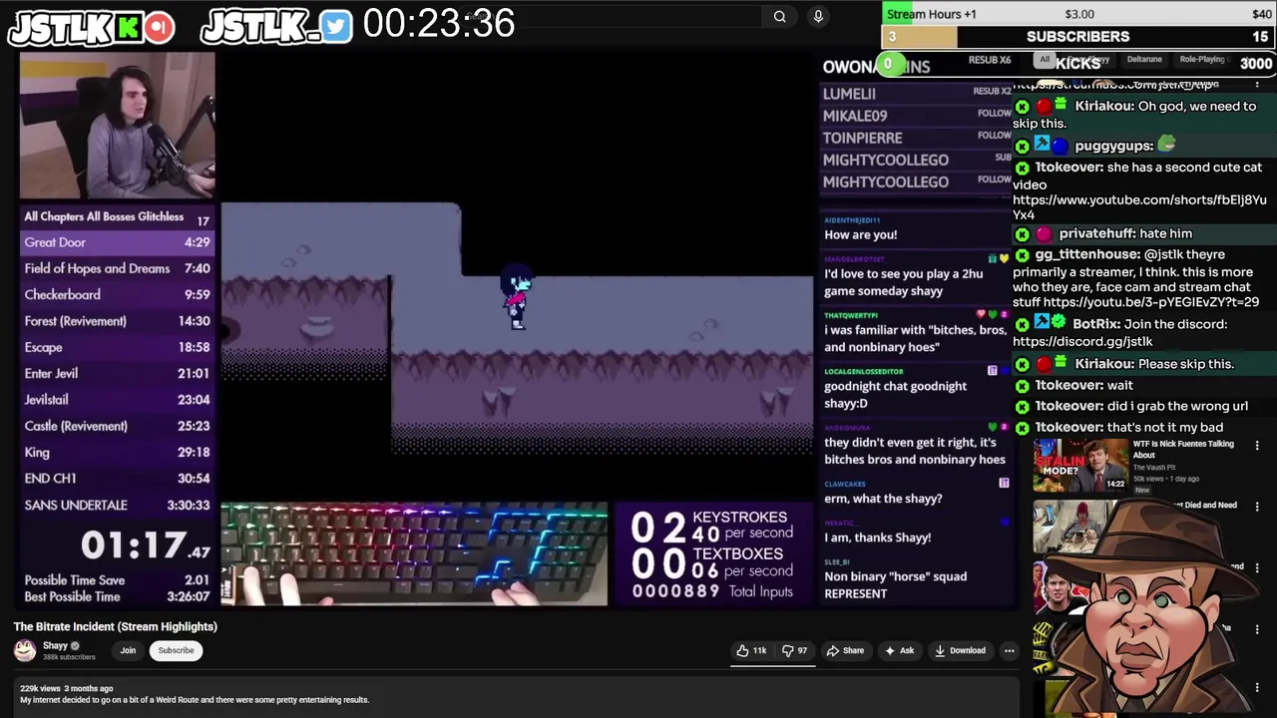Click the Enter Jevil split row
This screenshot has height=718, width=1277.
[x=118, y=373]
